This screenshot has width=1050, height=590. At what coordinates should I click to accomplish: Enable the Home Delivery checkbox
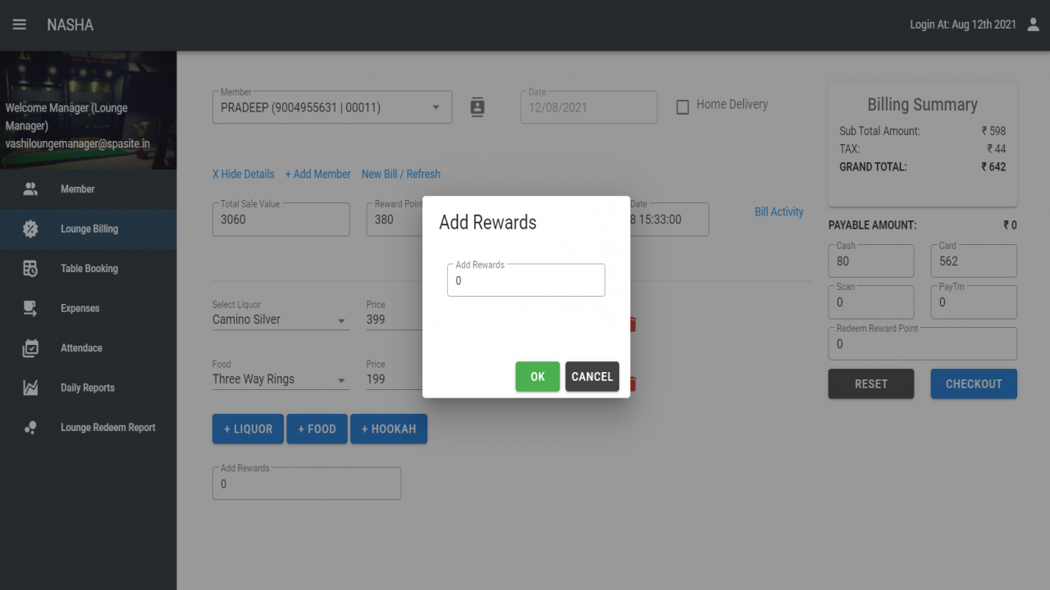point(682,107)
